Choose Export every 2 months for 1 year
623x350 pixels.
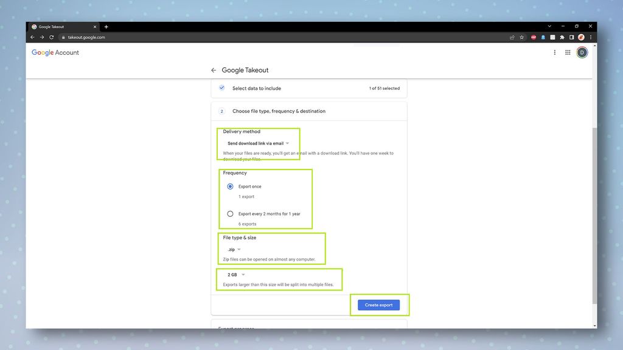tap(230, 213)
